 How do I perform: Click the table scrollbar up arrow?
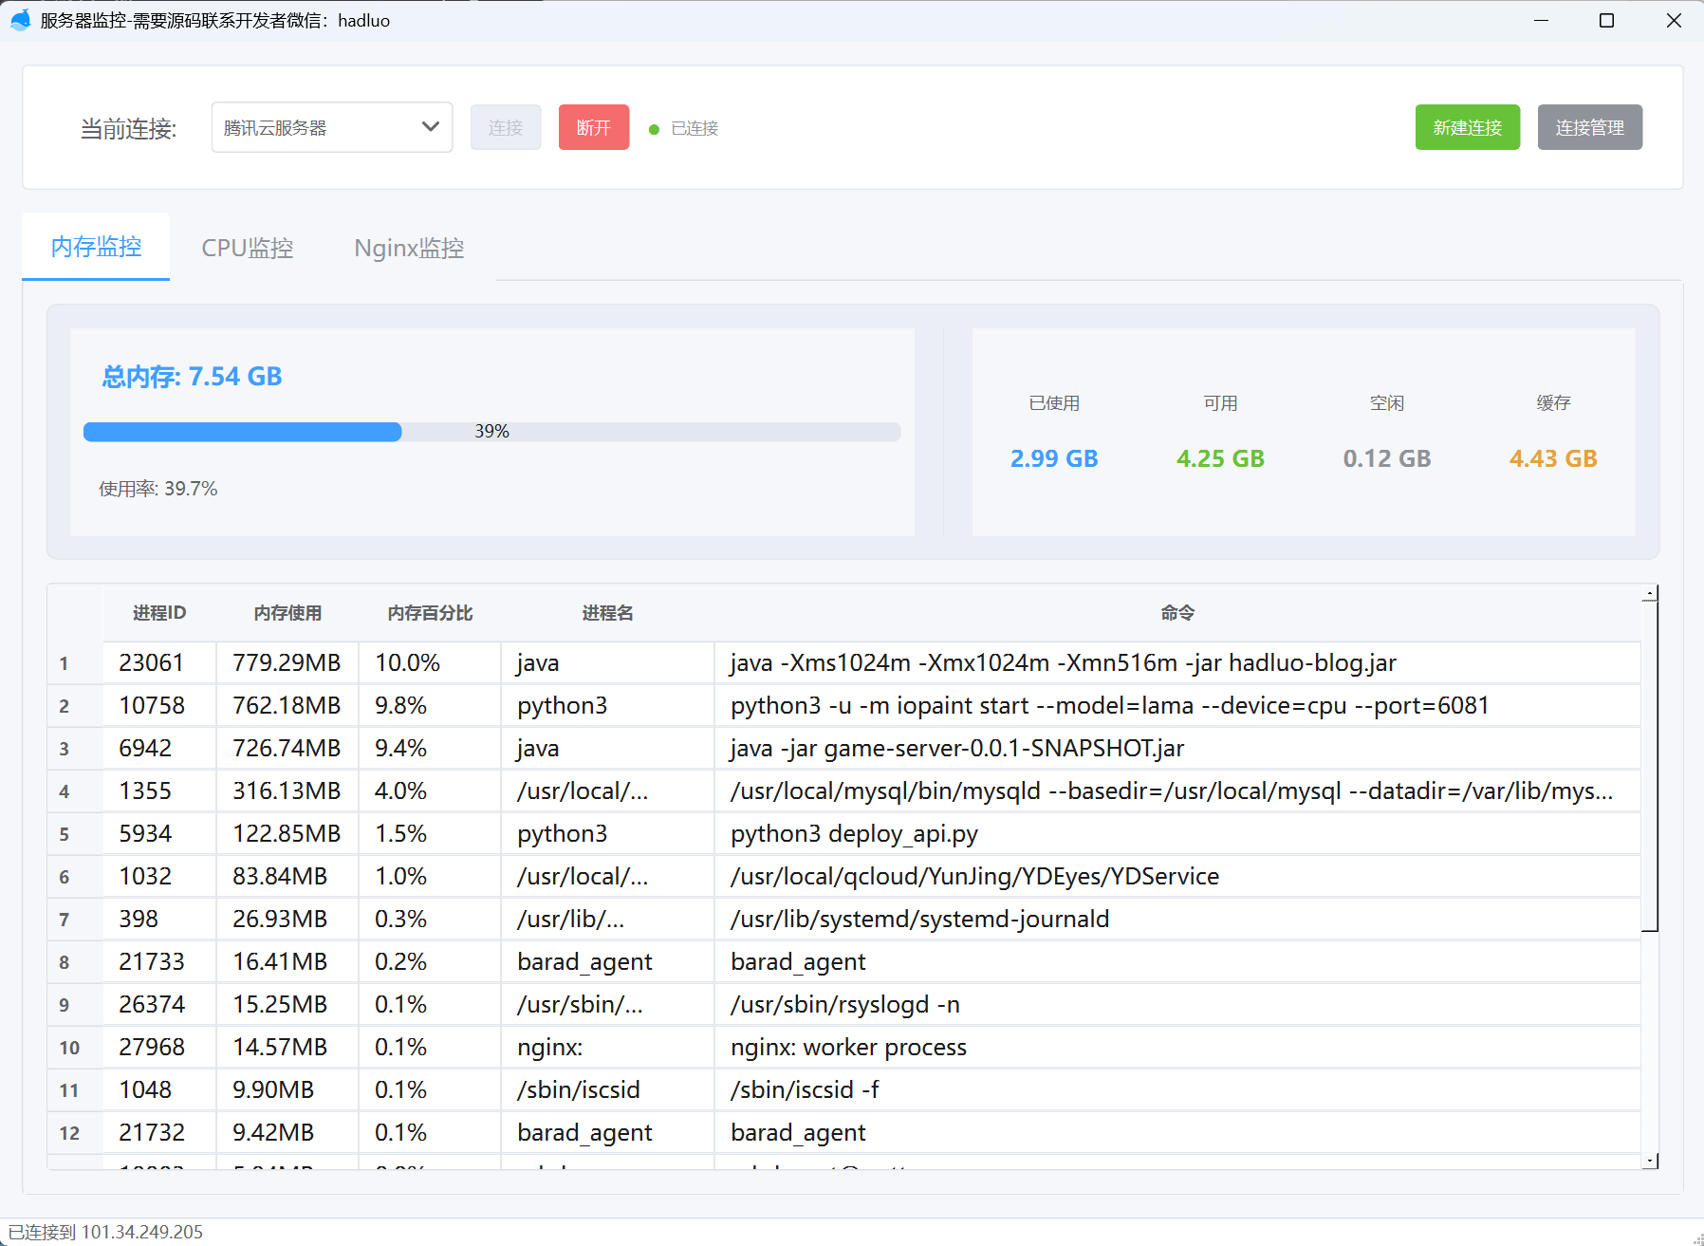pos(1651,593)
